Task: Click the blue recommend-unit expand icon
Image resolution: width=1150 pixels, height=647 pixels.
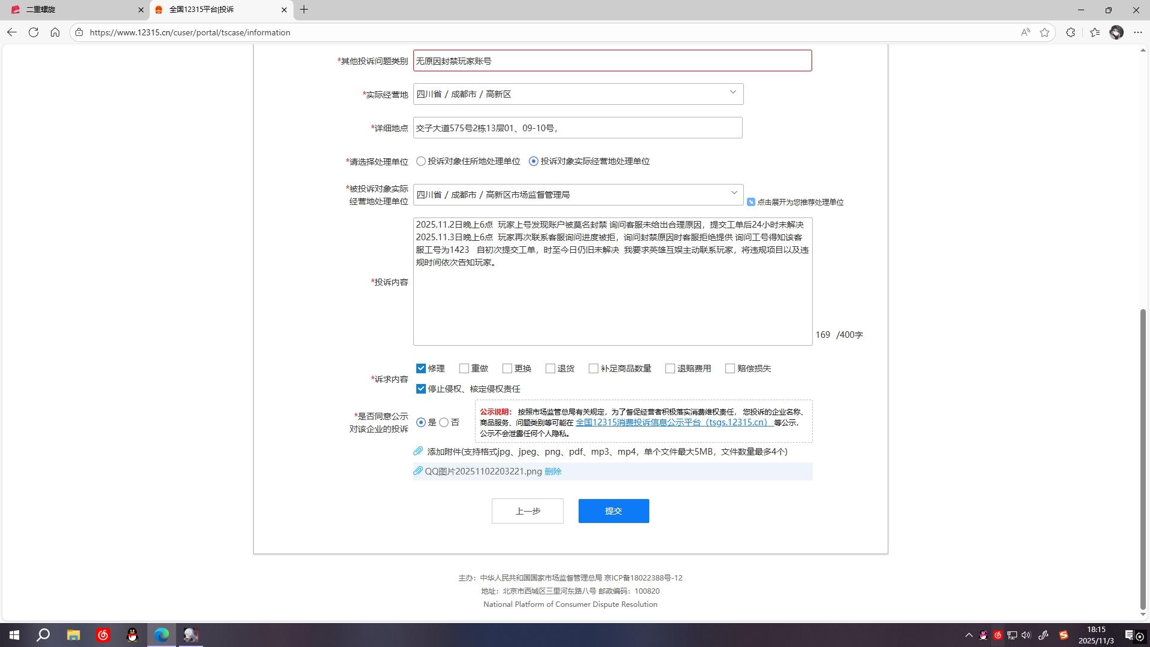Action: click(750, 202)
